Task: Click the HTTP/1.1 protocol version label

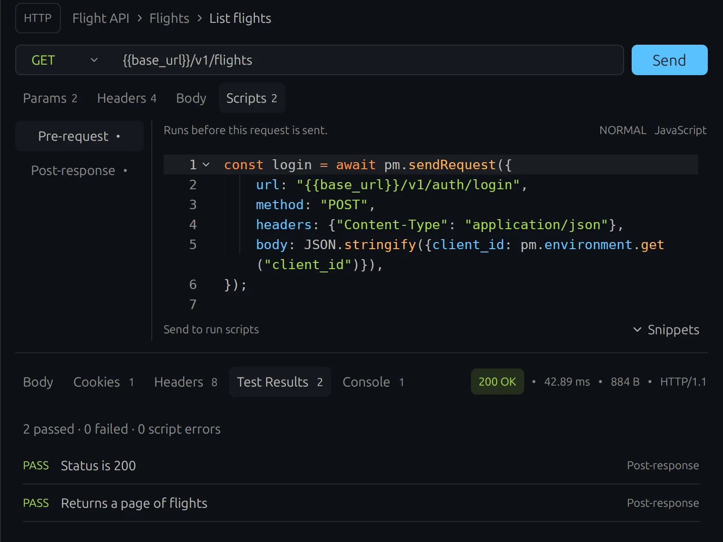Action: [683, 382]
